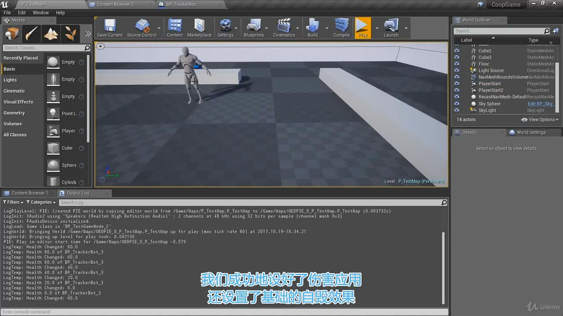Open the Window menu
The width and height of the screenshot is (563, 316).
[x=40, y=13]
